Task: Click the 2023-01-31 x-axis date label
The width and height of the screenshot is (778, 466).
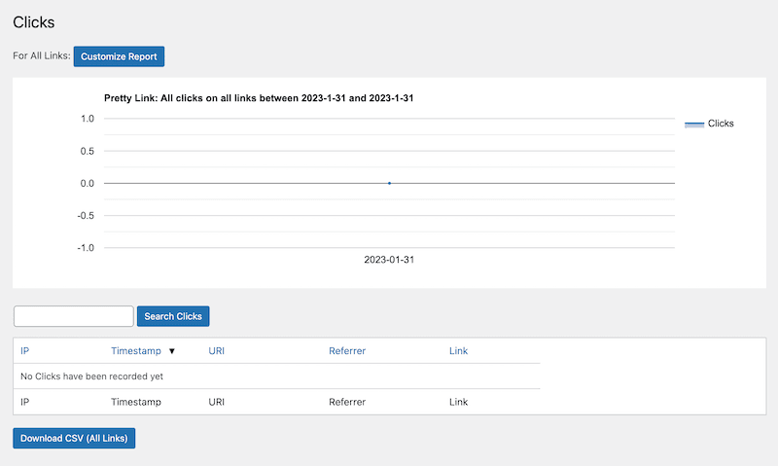Action: click(x=389, y=260)
